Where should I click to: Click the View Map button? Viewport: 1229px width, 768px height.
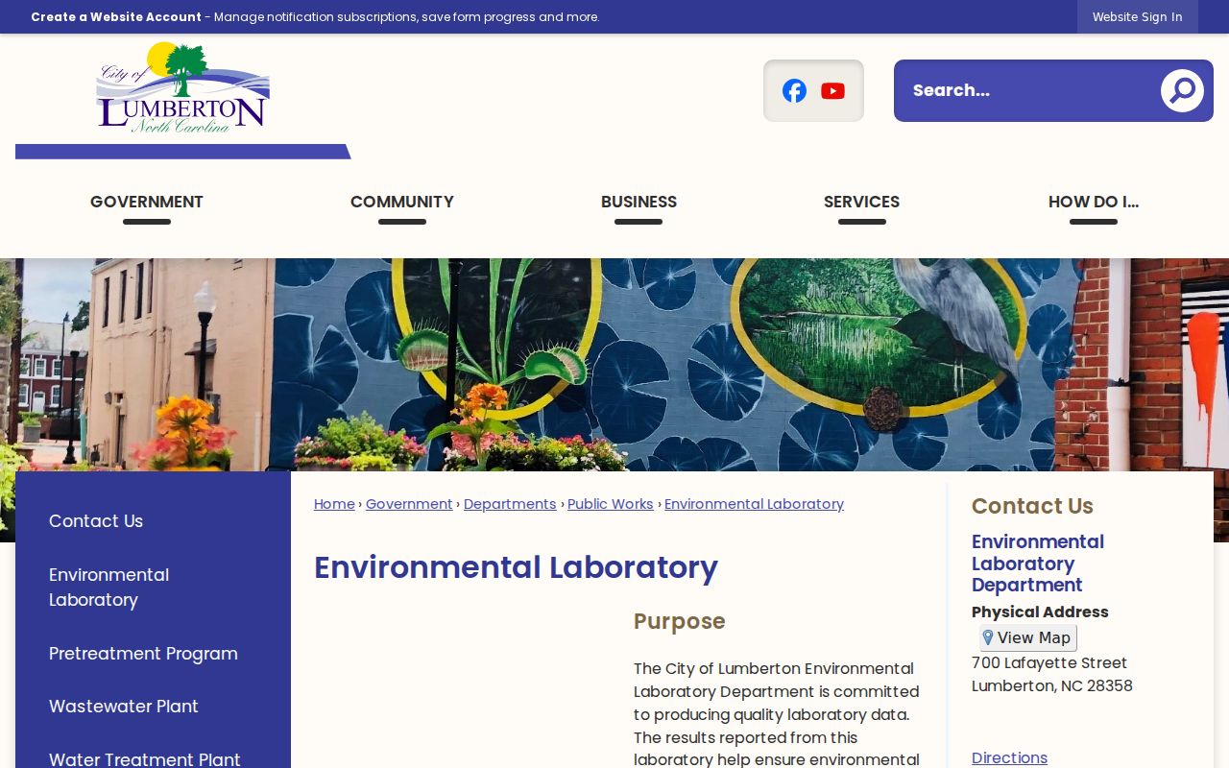tap(1028, 638)
